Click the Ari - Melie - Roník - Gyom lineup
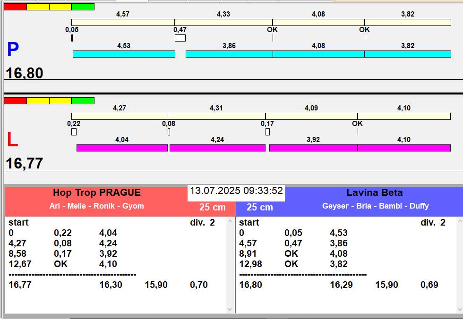463x319 pixels. (97, 206)
